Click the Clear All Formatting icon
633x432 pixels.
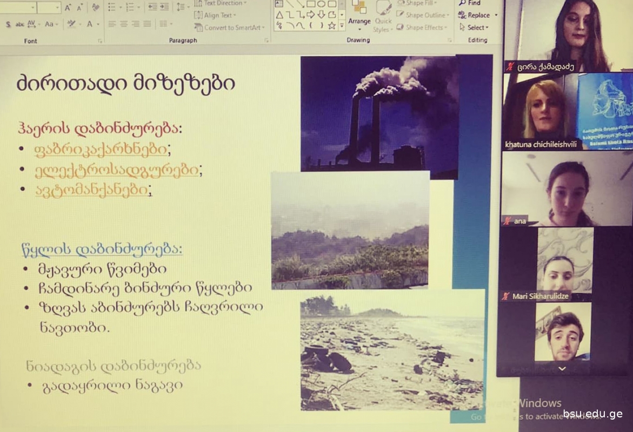coord(96,8)
